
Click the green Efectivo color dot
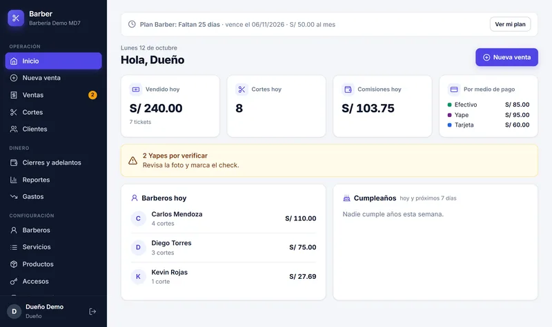click(x=450, y=105)
